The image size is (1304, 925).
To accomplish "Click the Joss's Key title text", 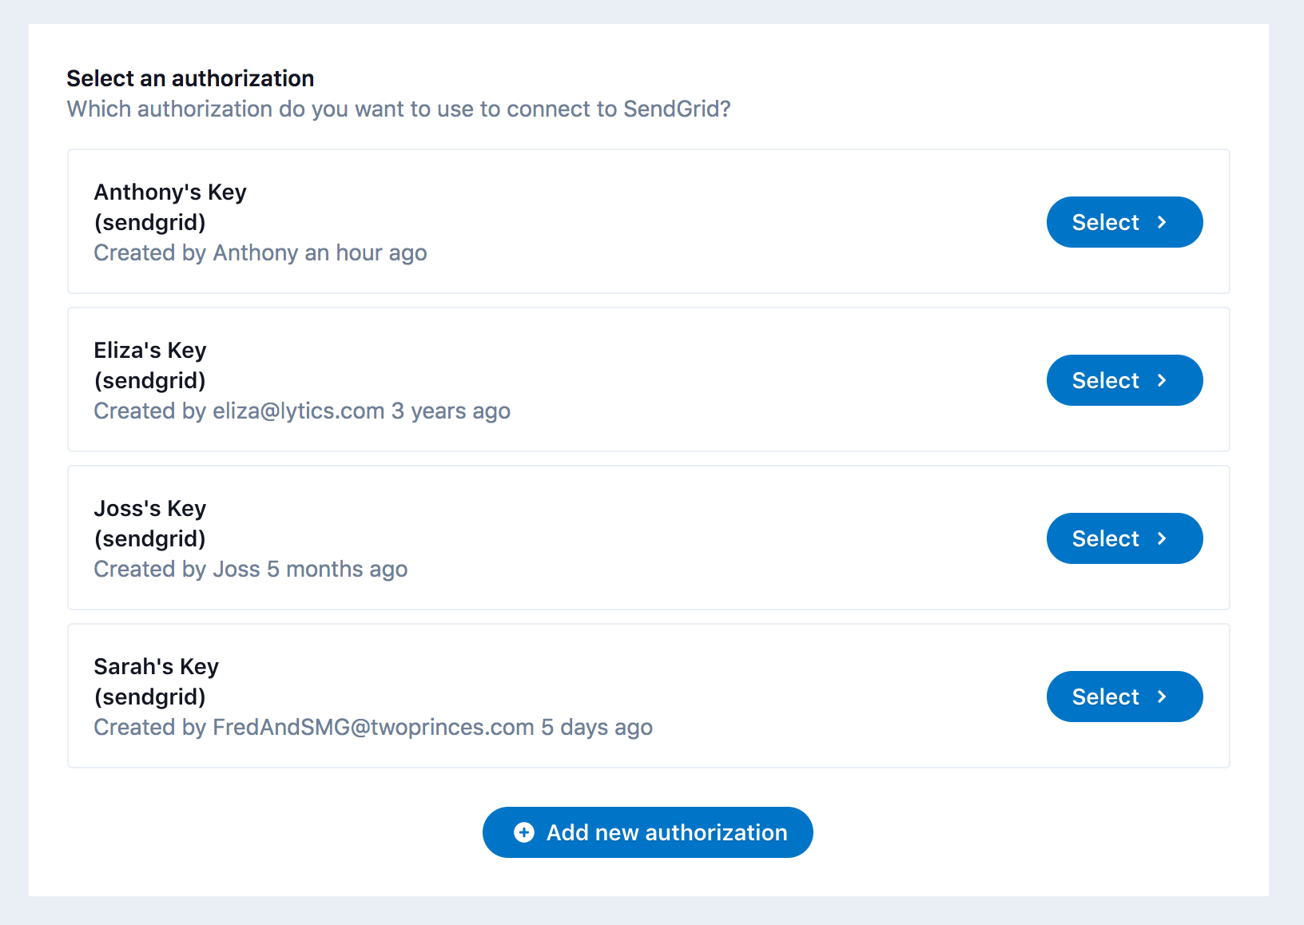I will click(150, 508).
